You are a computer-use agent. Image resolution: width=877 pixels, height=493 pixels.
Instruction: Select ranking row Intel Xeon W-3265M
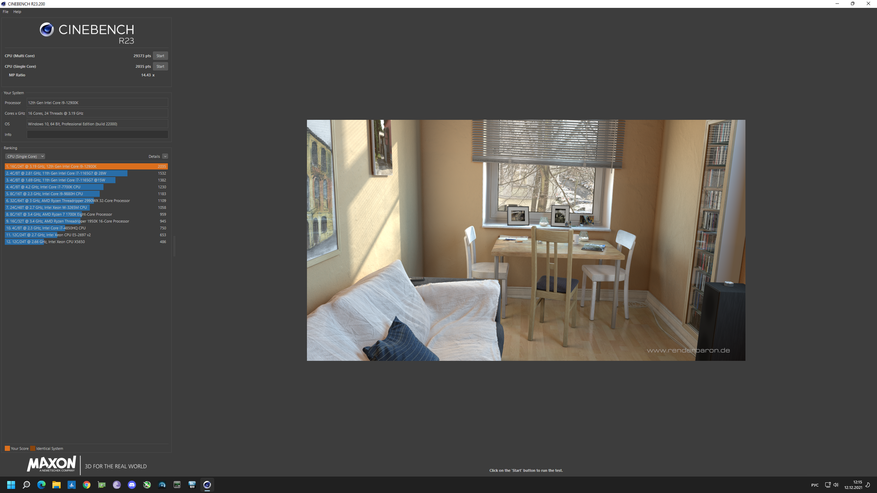tap(86, 207)
